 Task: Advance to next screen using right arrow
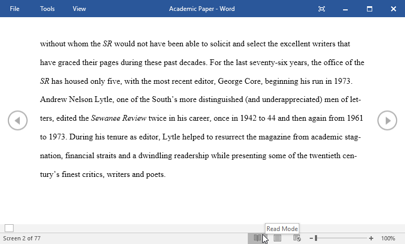(x=387, y=121)
